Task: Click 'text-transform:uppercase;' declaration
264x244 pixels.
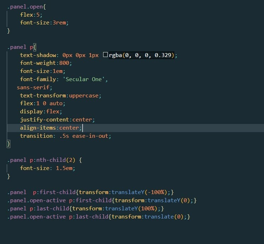Action: tap(61, 96)
